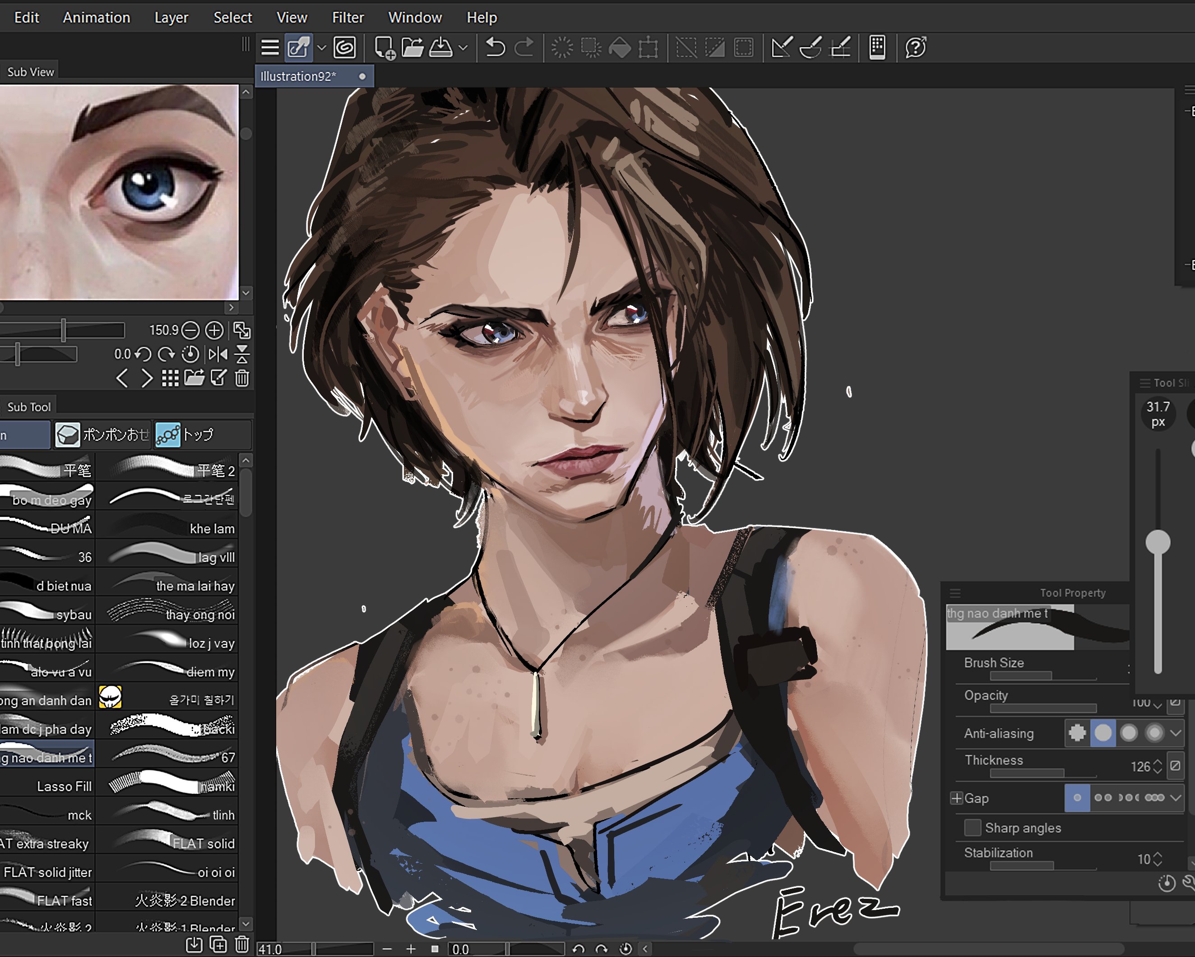Toggle snap to special ruler
1195x957 pixels.
[811, 48]
